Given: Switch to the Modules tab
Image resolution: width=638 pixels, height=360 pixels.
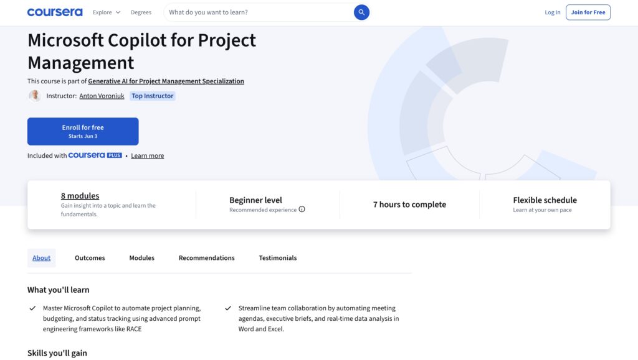Looking at the screenshot, I should [x=141, y=258].
